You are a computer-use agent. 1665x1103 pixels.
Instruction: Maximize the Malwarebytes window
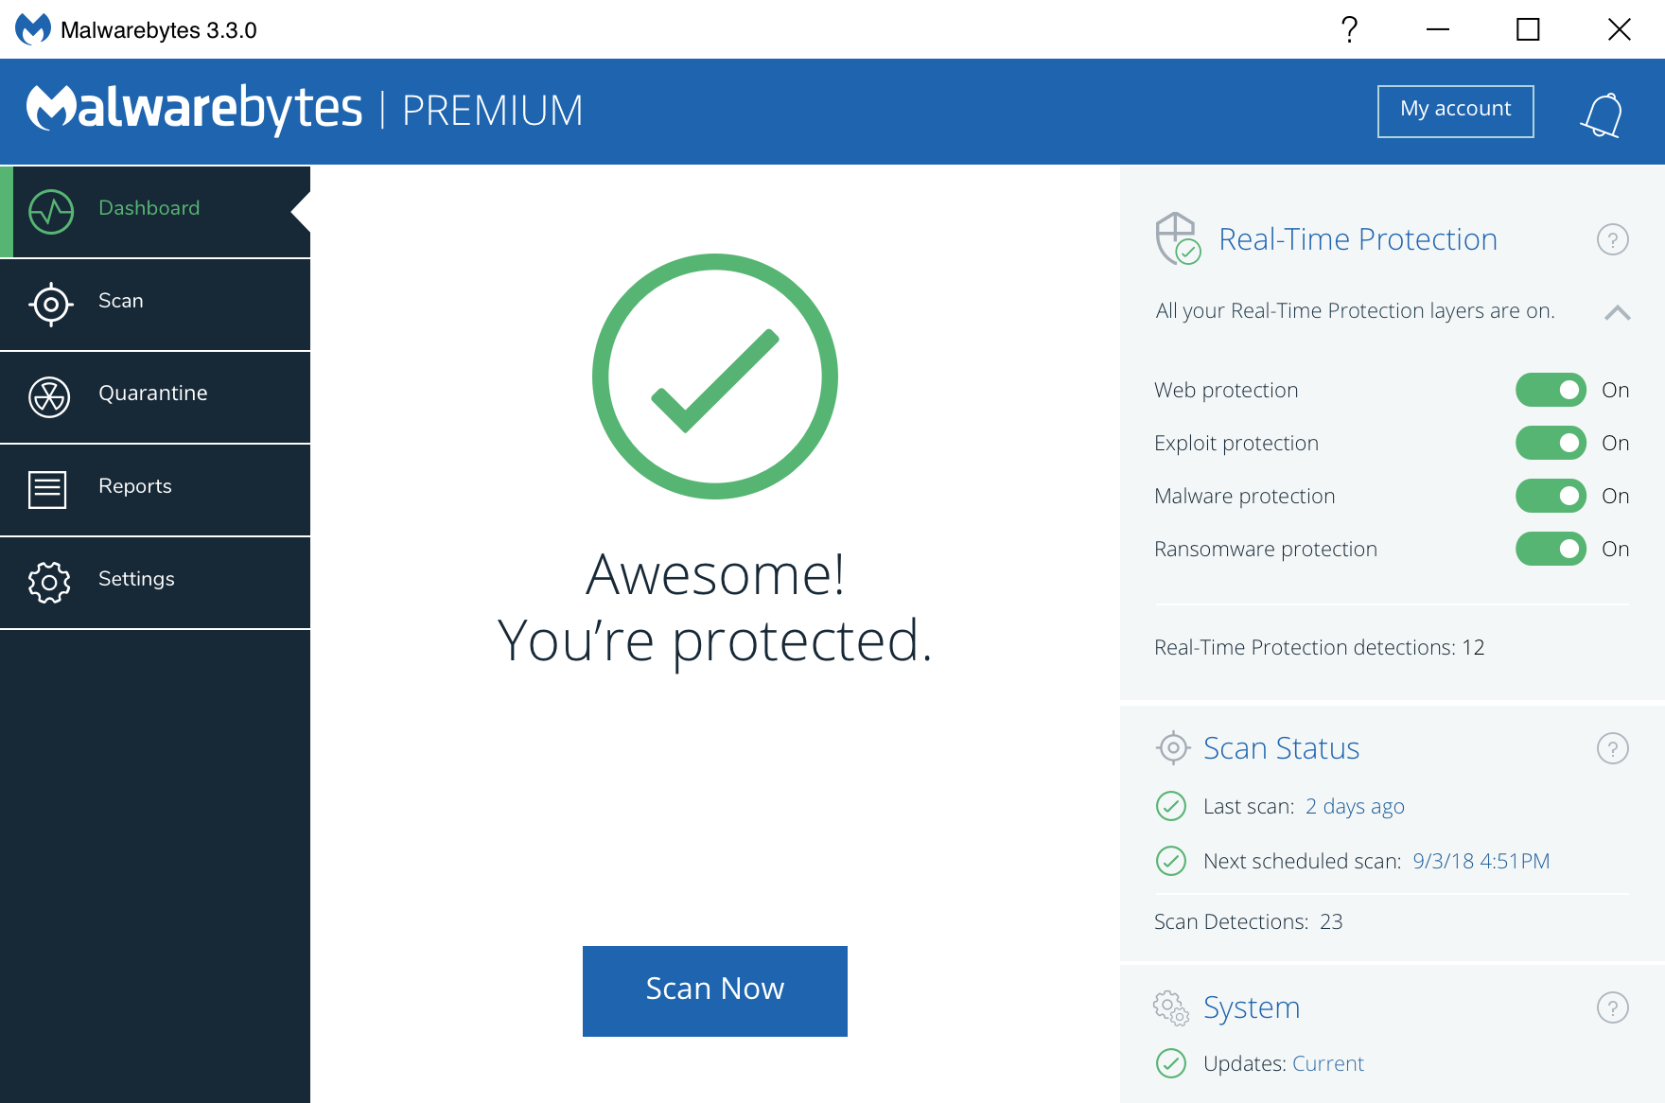(1528, 29)
